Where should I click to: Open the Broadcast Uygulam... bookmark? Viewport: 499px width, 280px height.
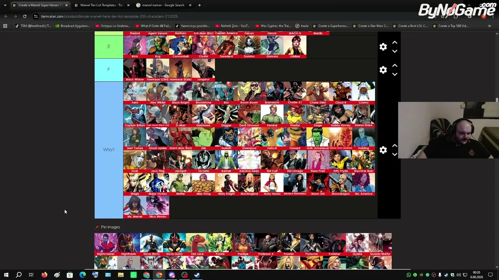[73, 26]
